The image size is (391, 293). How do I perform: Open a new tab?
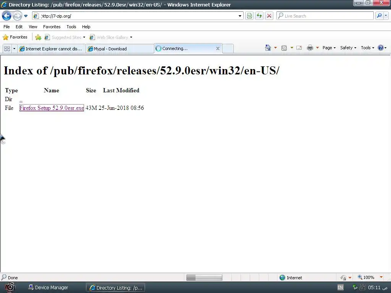point(228,48)
